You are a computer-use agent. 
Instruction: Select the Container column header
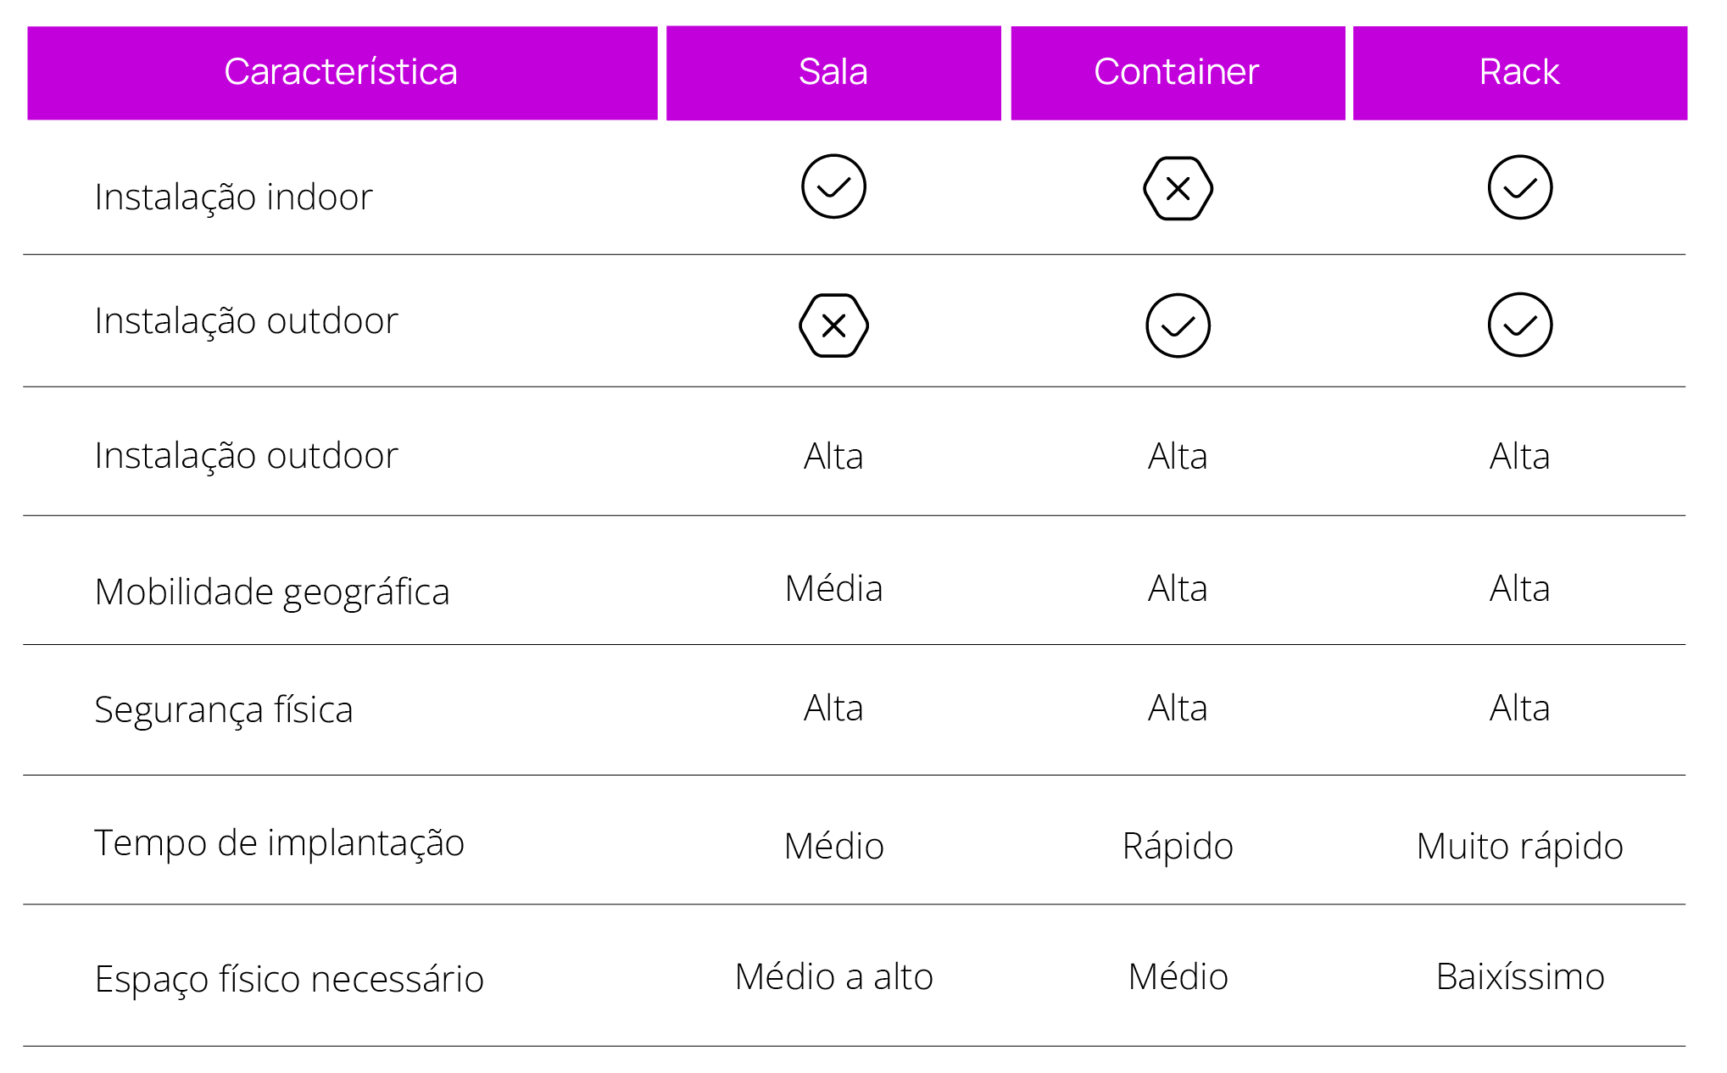tap(1178, 73)
